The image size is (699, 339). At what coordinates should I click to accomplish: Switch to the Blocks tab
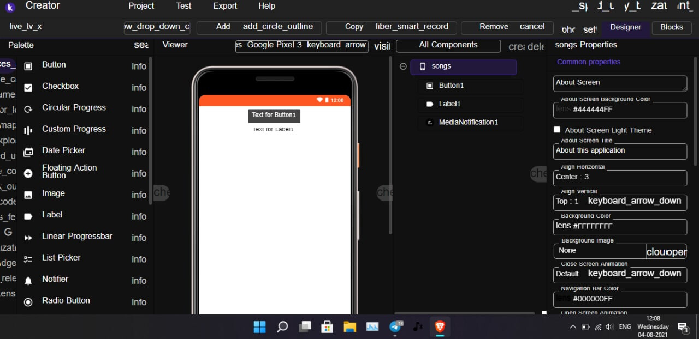pos(671,27)
